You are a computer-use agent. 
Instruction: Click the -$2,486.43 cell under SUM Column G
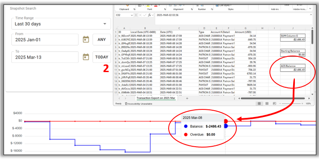pyautogui.click(x=293, y=40)
